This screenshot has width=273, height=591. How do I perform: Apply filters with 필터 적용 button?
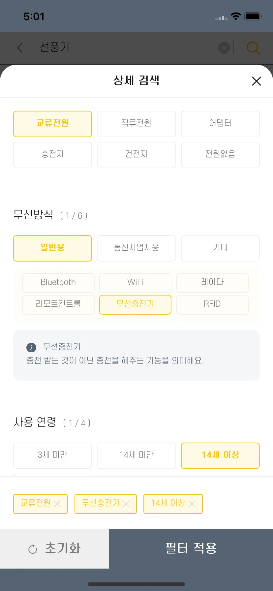coord(191,549)
